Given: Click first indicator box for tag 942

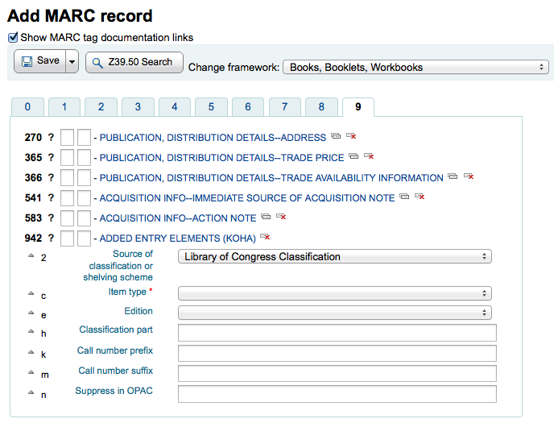Looking at the screenshot, I should [68, 238].
